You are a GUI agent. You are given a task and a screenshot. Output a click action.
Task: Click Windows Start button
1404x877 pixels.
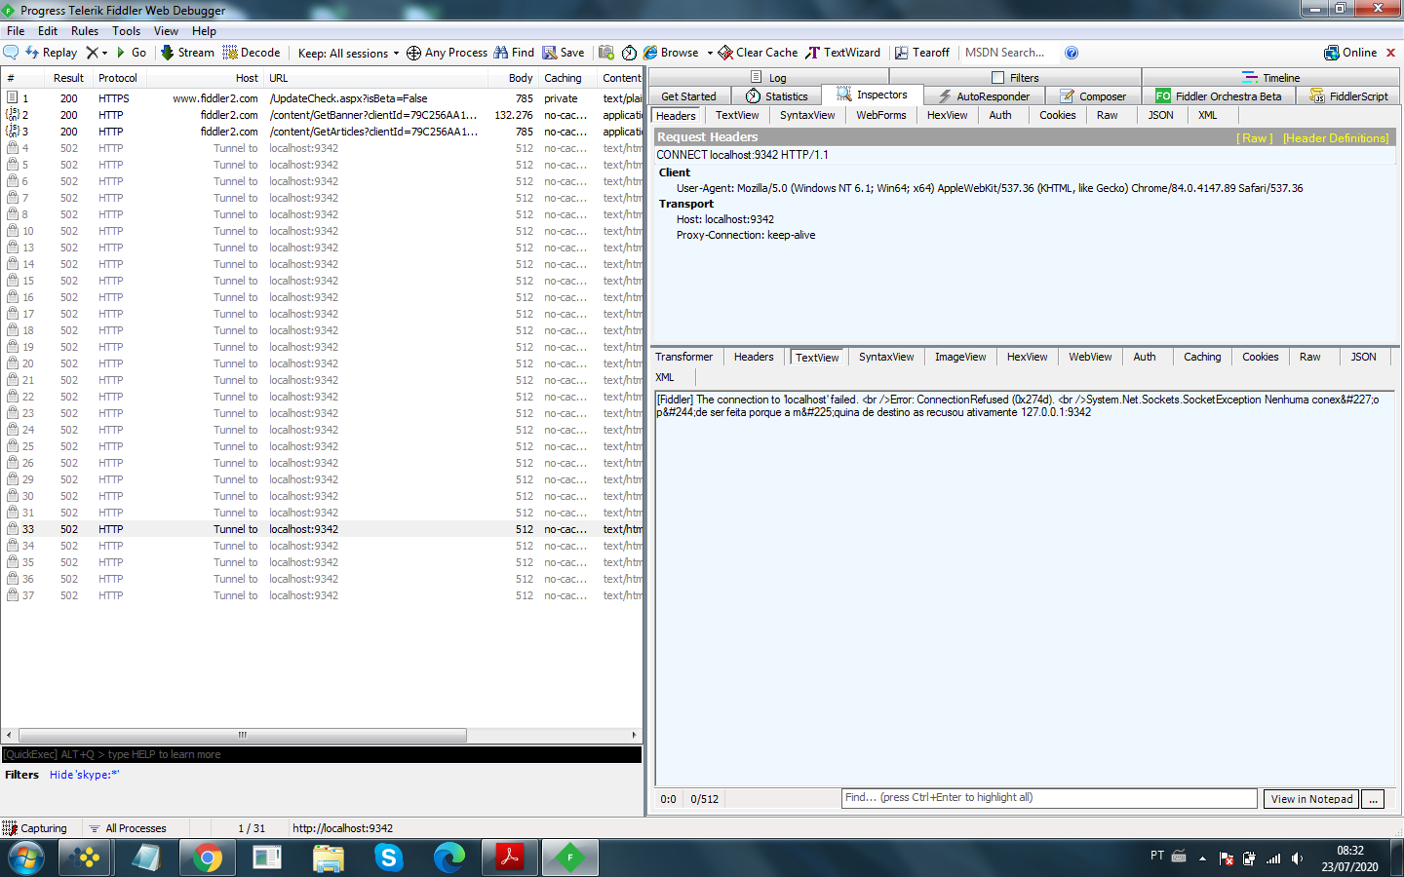coord(25,858)
